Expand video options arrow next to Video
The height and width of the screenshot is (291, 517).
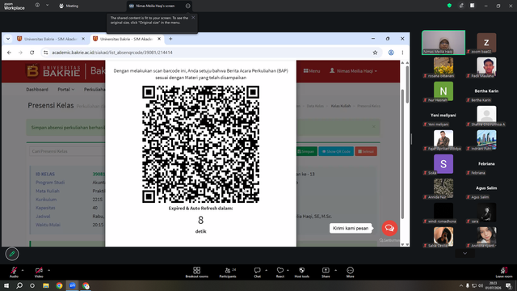pyautogui.click(x=48, y=270)
